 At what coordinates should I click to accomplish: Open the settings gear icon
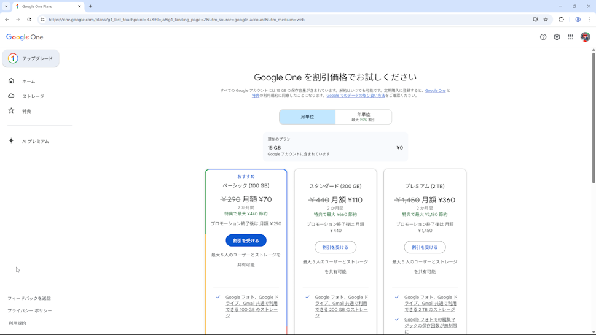point(557,37)
